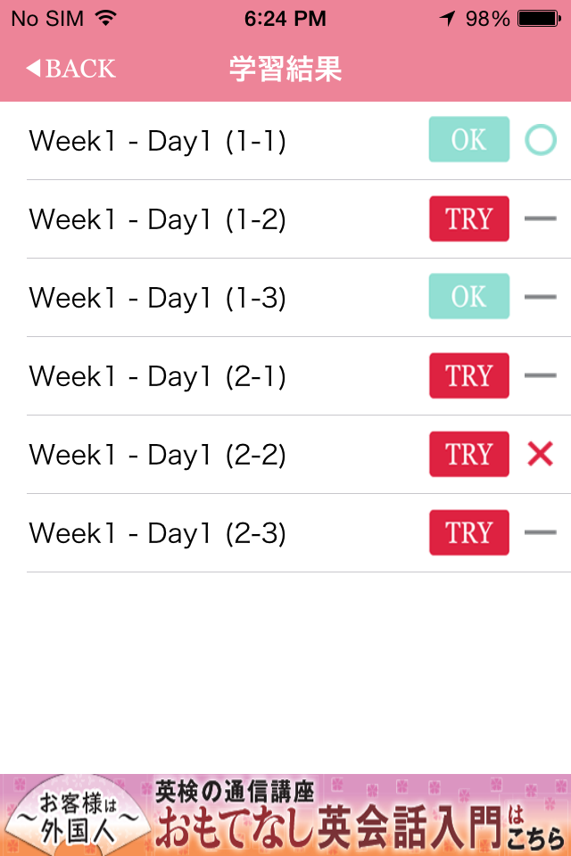This screenshot has height=856, width=571.
Task: Tap the red X icon for 2-2
Action: [x=540, y=455]
